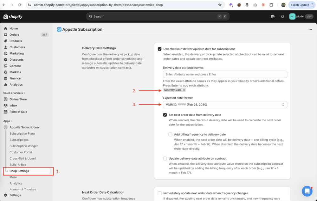Open the Subscriptions page
This screenshot has height=201, width=317.
click(19, 140)
